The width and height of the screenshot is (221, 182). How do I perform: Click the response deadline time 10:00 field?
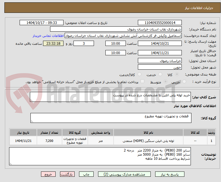pyautogui.click(x=115, y=43)
